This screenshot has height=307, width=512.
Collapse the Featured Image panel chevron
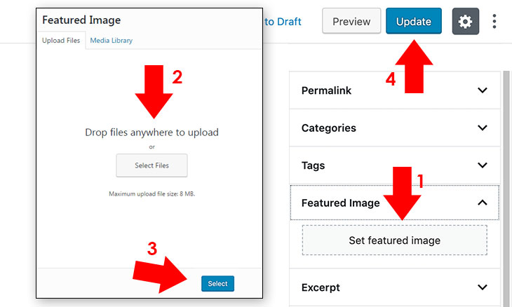(483, 203)
